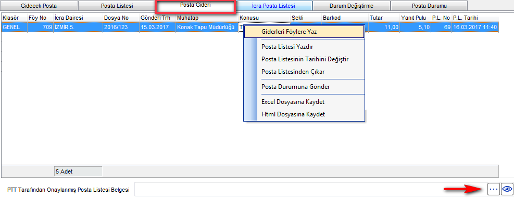Select Html Dosyasına Kaydet
The width and height of the screenshot is (514, 199).
pos(305,114)
